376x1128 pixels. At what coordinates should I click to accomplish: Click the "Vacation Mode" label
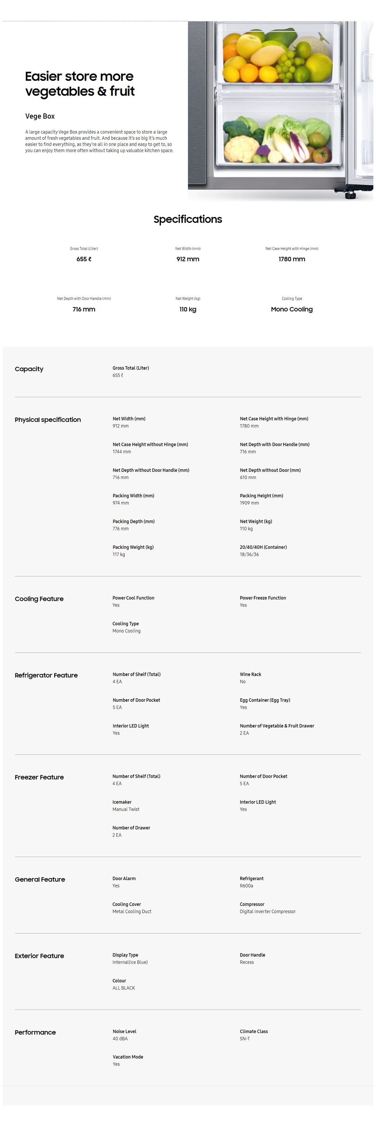pyautogui.click(x=128, y=1057)
